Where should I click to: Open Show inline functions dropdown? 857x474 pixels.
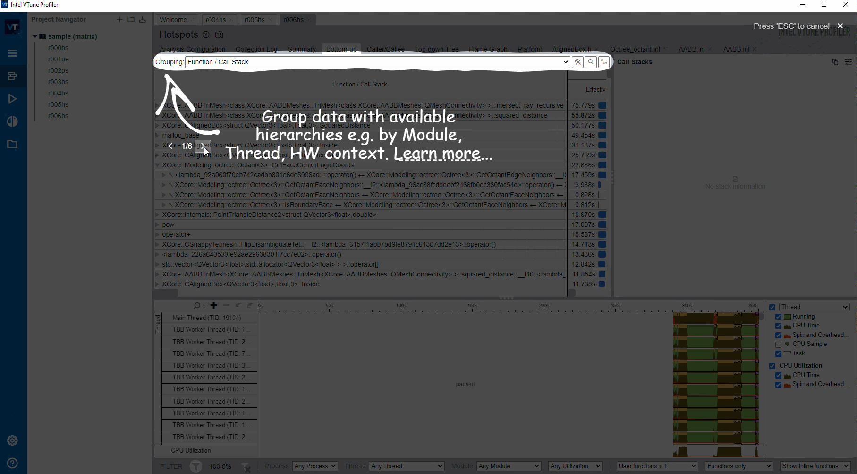[x=815, y=466]
